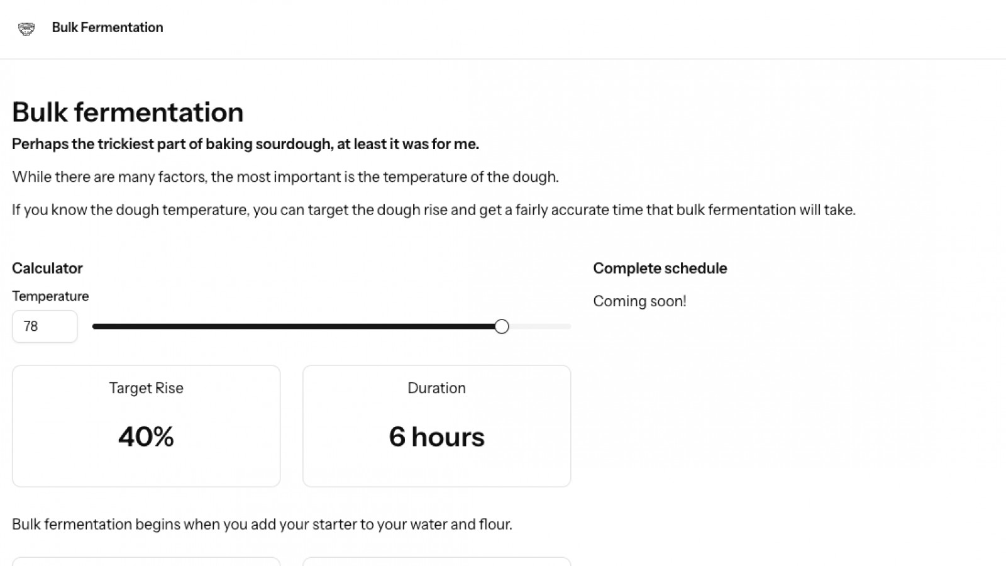The height and width of the screenshot is (566, 1006).
Task: Click the unfilled end of the temperature slider
Action: point(541,326)
